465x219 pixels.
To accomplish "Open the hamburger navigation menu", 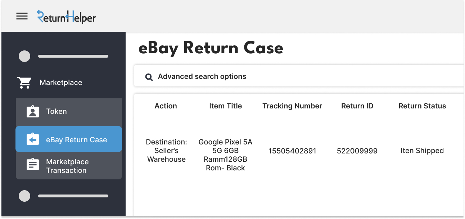I will click(x=22, y=16).
